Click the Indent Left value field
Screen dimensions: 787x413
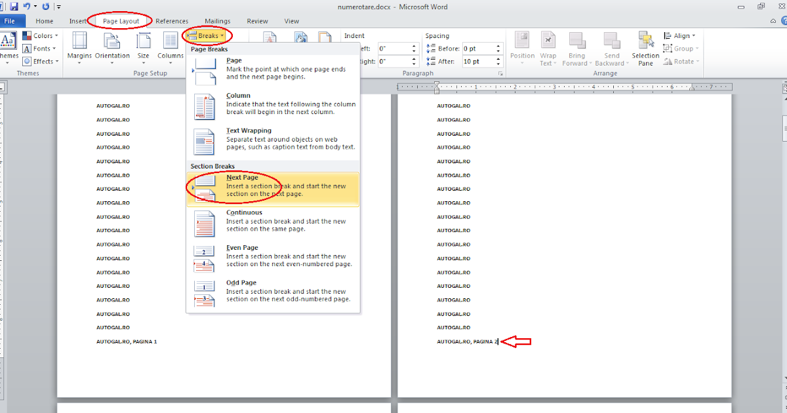[394, 49]
